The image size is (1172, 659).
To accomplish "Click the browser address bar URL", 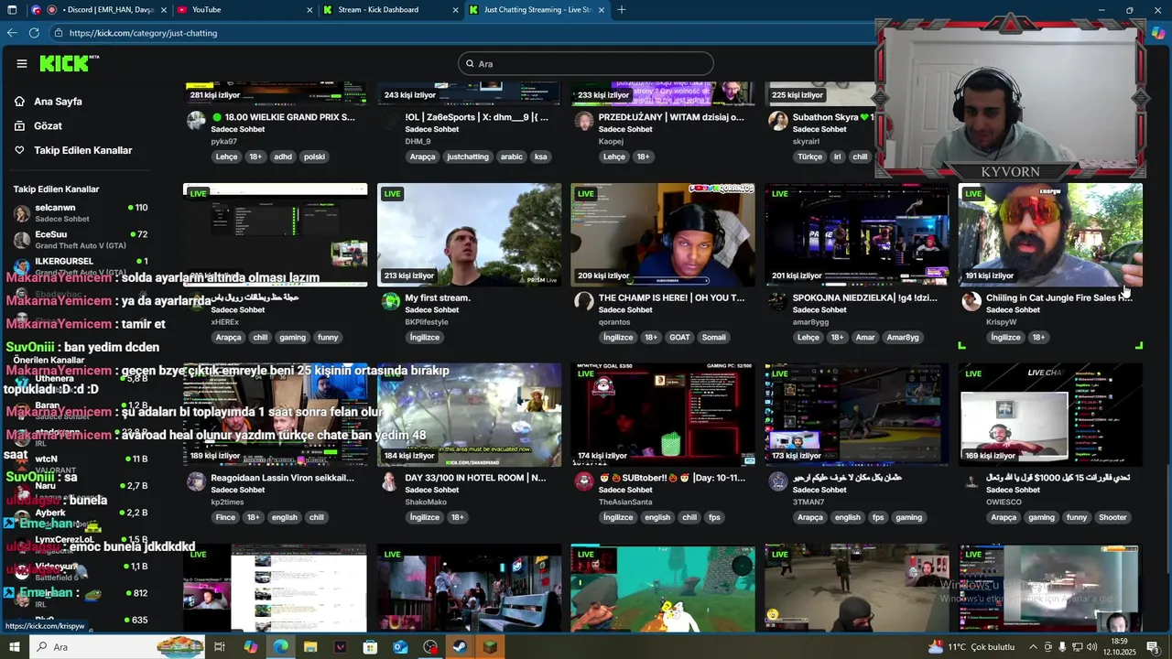I will (x=143, y=33).
